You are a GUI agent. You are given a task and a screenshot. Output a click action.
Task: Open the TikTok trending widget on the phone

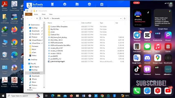click(x=142, y=18)
